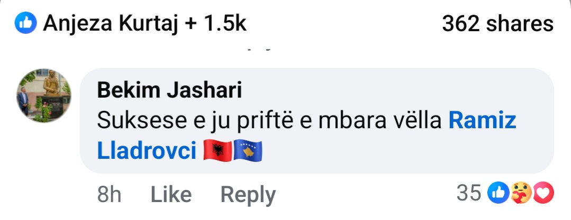571x220 pixels.
Task: Follow the tagged name Lladrovci
Action: point(147,151)
